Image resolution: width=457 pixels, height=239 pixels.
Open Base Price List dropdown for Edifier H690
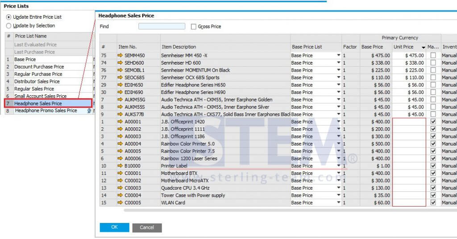pos(338,92)
